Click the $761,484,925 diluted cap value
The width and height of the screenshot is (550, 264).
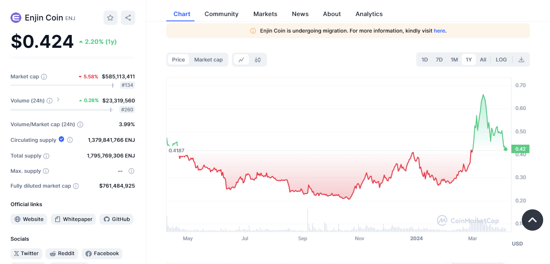click(117, 186)
